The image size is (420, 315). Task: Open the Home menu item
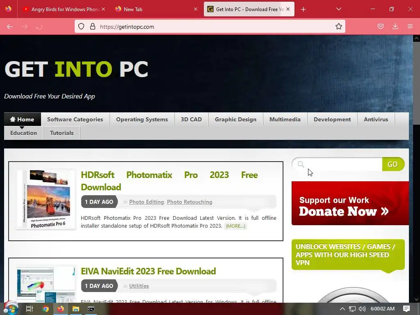coord(23,119)
